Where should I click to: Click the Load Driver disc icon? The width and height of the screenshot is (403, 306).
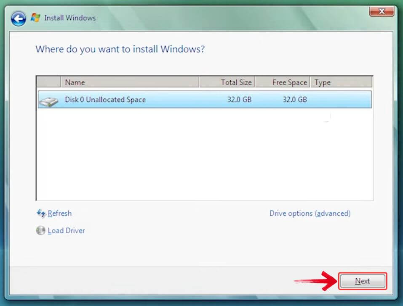(40, 230)
